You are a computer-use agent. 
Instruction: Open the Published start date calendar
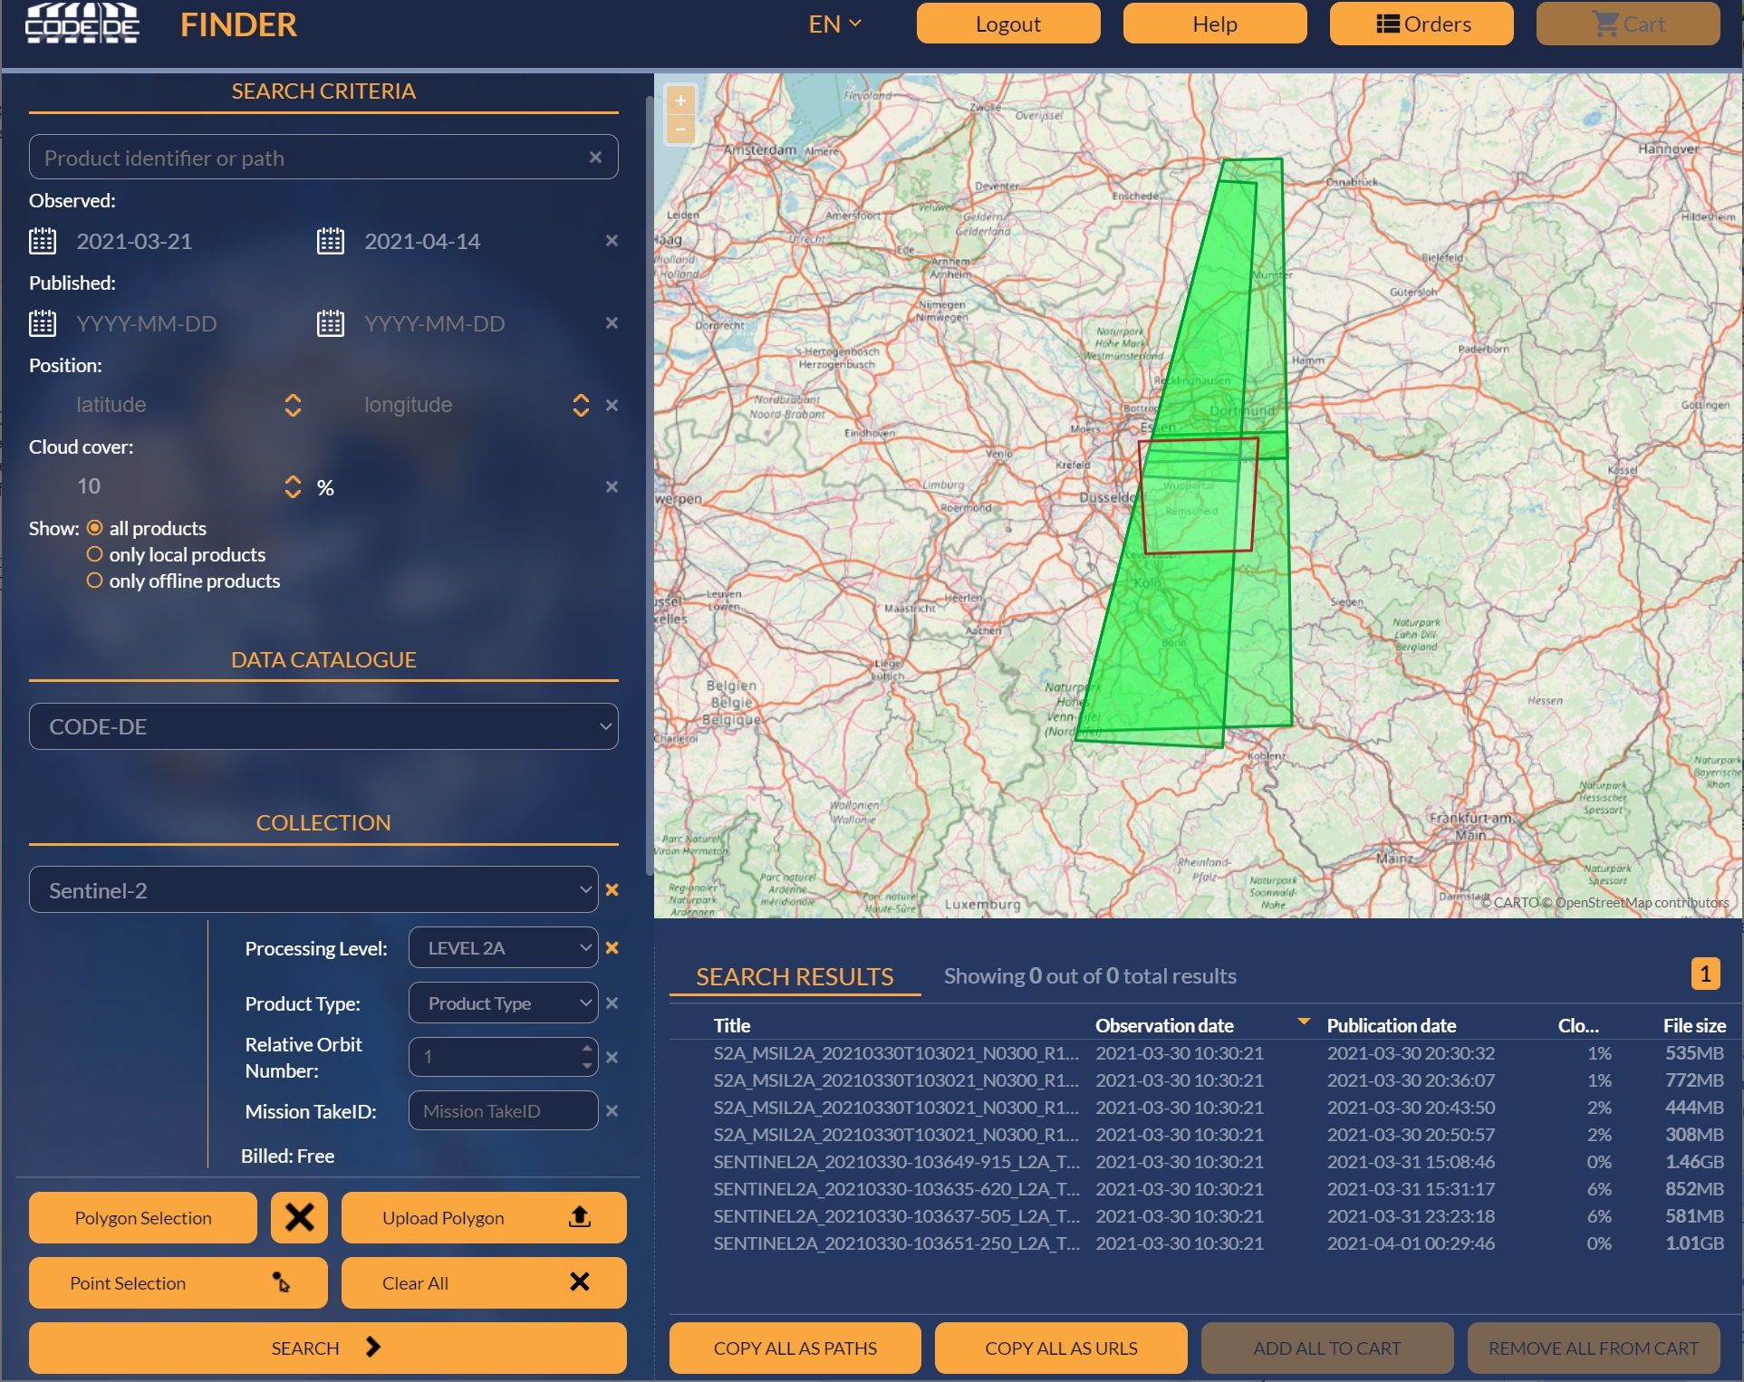coord(43,323)
